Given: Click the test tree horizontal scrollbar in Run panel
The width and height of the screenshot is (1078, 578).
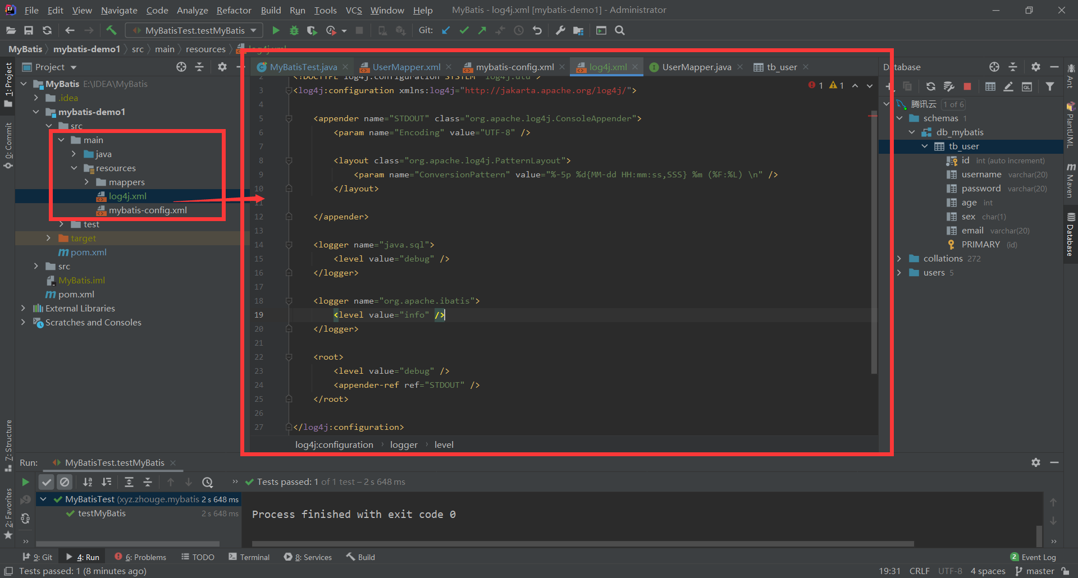Looking at the screenshot, I should tap(127, 544).
